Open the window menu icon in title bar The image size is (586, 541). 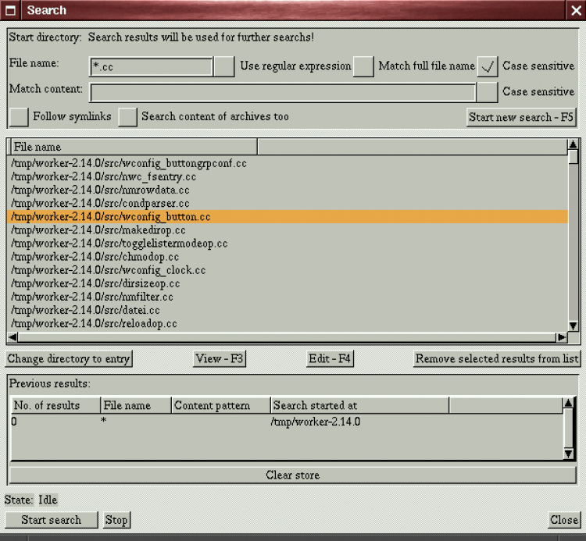coord(10,10)
